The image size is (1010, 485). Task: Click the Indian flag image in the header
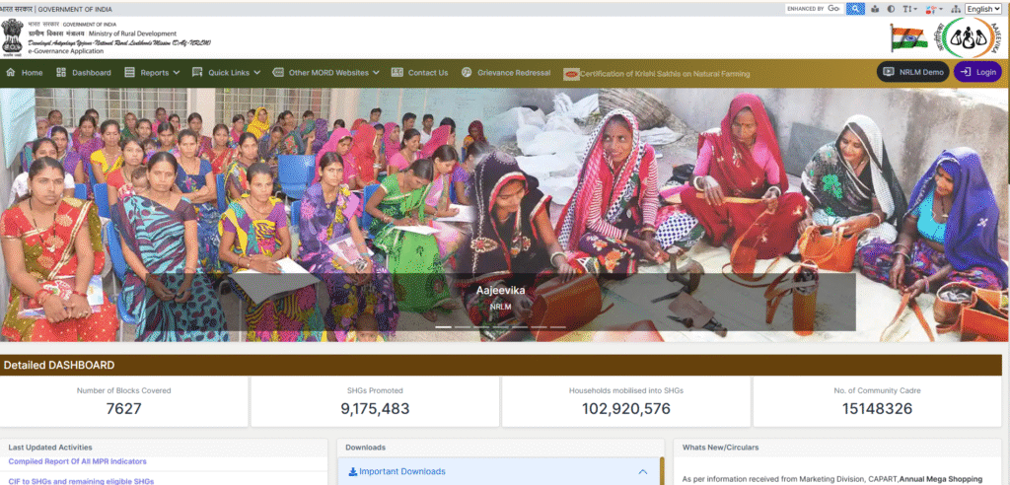coord(908,38)
